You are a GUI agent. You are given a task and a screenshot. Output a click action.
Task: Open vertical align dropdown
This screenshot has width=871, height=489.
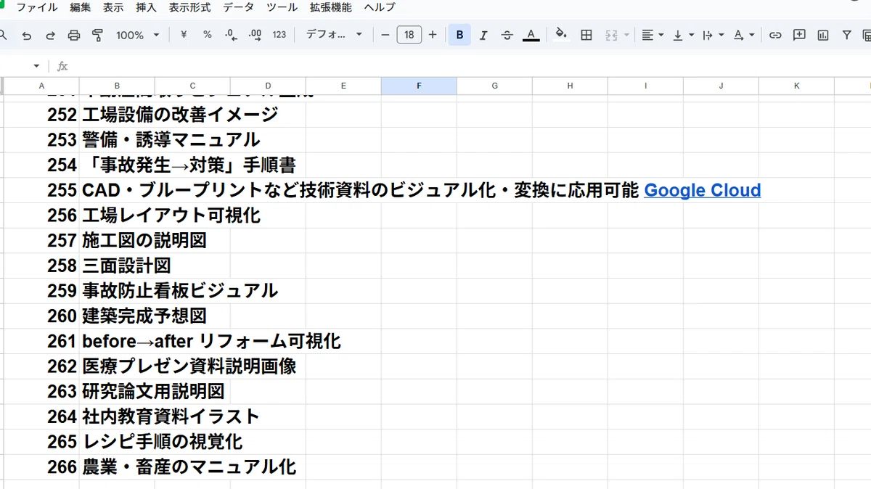click(x=683, y=35)
